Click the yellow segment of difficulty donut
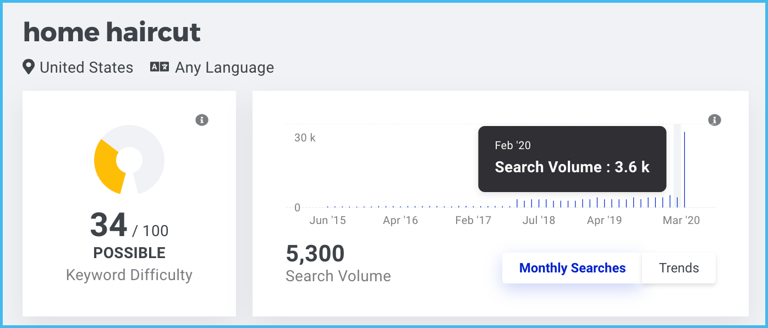The width and height of the screenshot is (768, 328). point(110,166)
